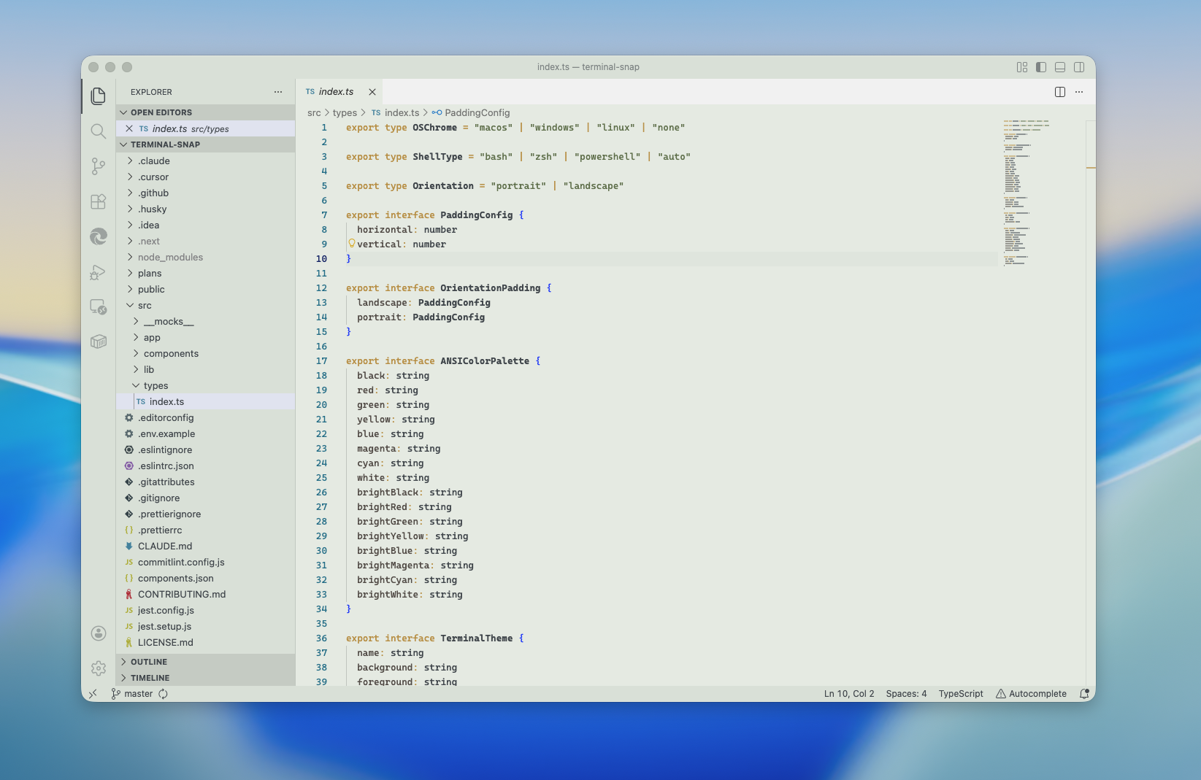Open notifications bell in status bar
Screen dimensions: 1201x780
pyautogui.click(x=1084, y=694)
